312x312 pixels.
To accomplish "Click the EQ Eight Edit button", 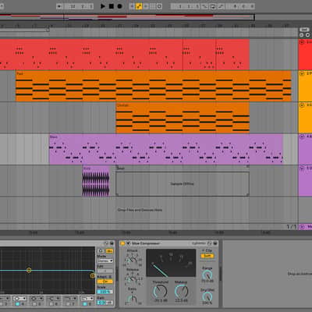I will (105, 271).
